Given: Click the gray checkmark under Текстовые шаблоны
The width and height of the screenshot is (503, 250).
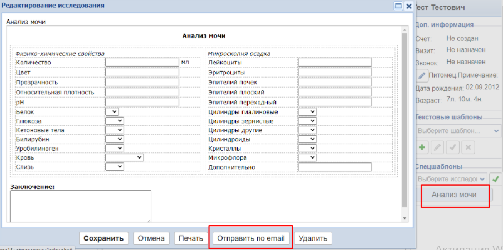Looking at the screenshot, I should click(453, 147).
